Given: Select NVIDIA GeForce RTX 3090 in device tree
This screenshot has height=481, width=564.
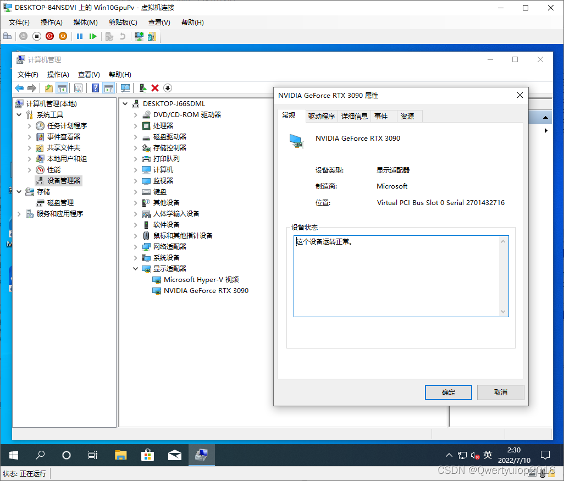Looking at the screenshot, I should (x=201, y=291).
